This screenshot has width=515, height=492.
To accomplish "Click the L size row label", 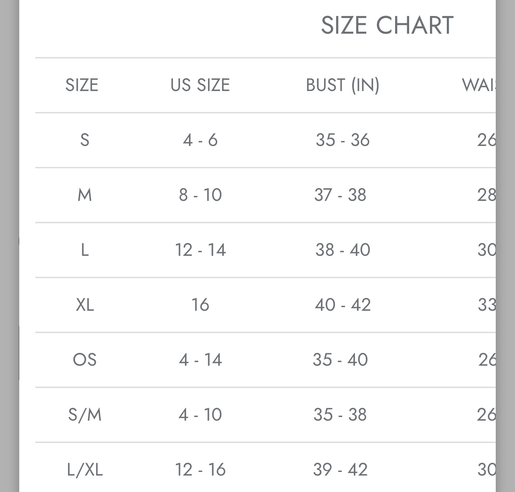I will pyautogui.click(x=85, y=250).
